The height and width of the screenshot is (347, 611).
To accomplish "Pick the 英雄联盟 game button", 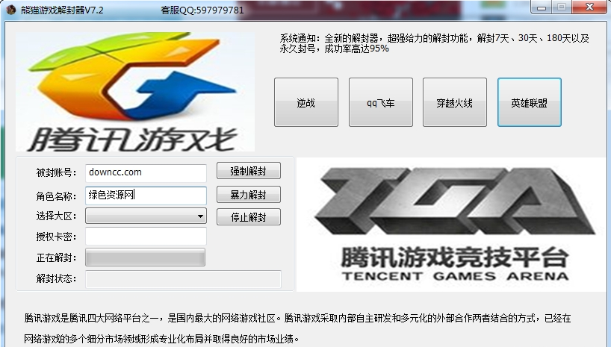I will 529,102.
